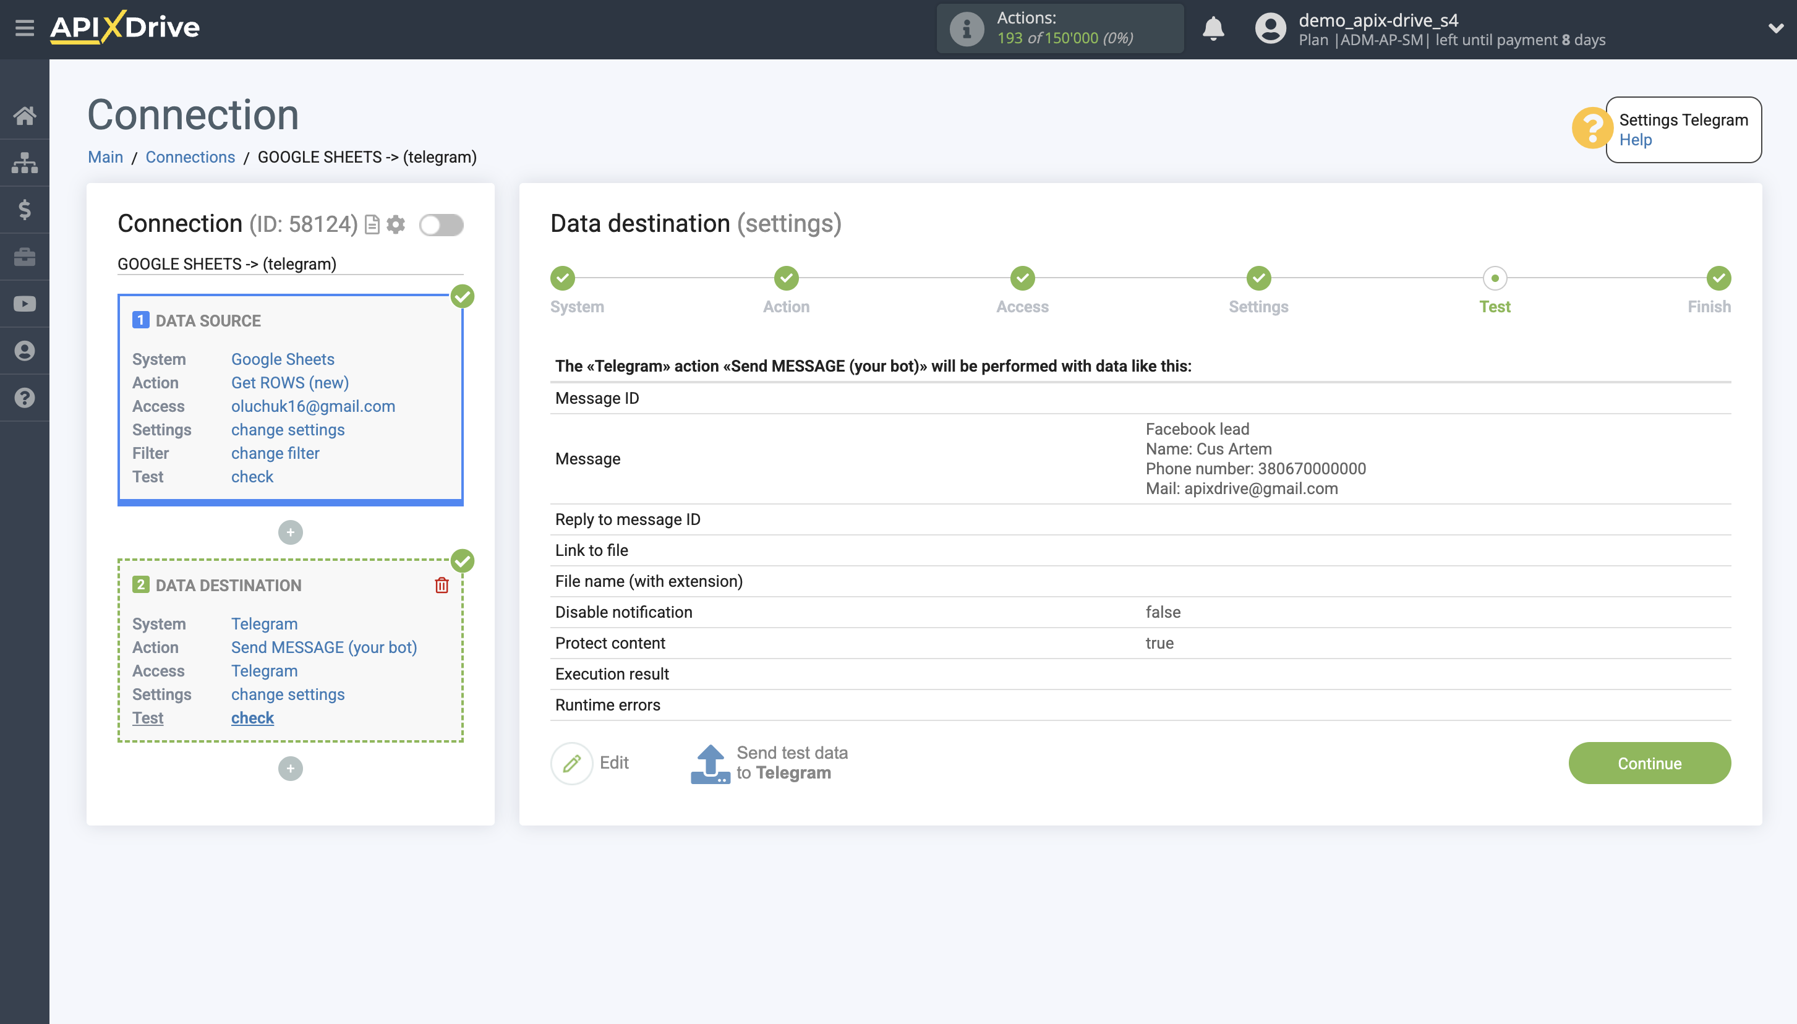
Task: View the connection log via the document icon
Action: (373, 224)
